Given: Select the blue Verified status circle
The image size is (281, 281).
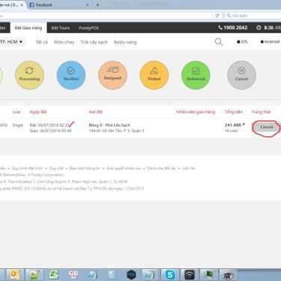Looking at the screenshot, I should click(x=71, y=75).
